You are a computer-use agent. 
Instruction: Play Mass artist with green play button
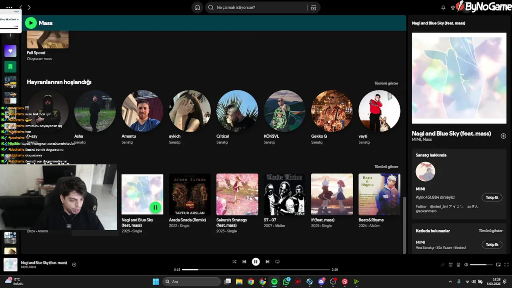[31, 23]
